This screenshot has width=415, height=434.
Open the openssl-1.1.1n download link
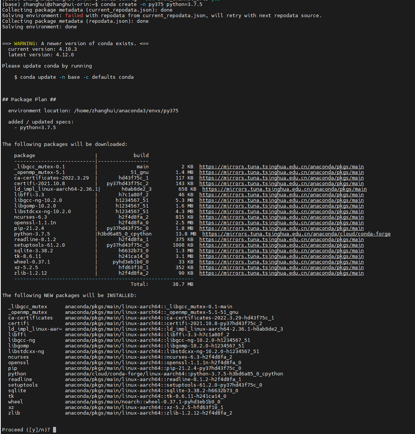pos(281,223)
